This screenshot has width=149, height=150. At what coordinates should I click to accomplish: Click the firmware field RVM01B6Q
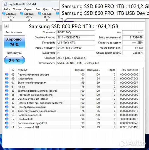(x=76, y=32)
